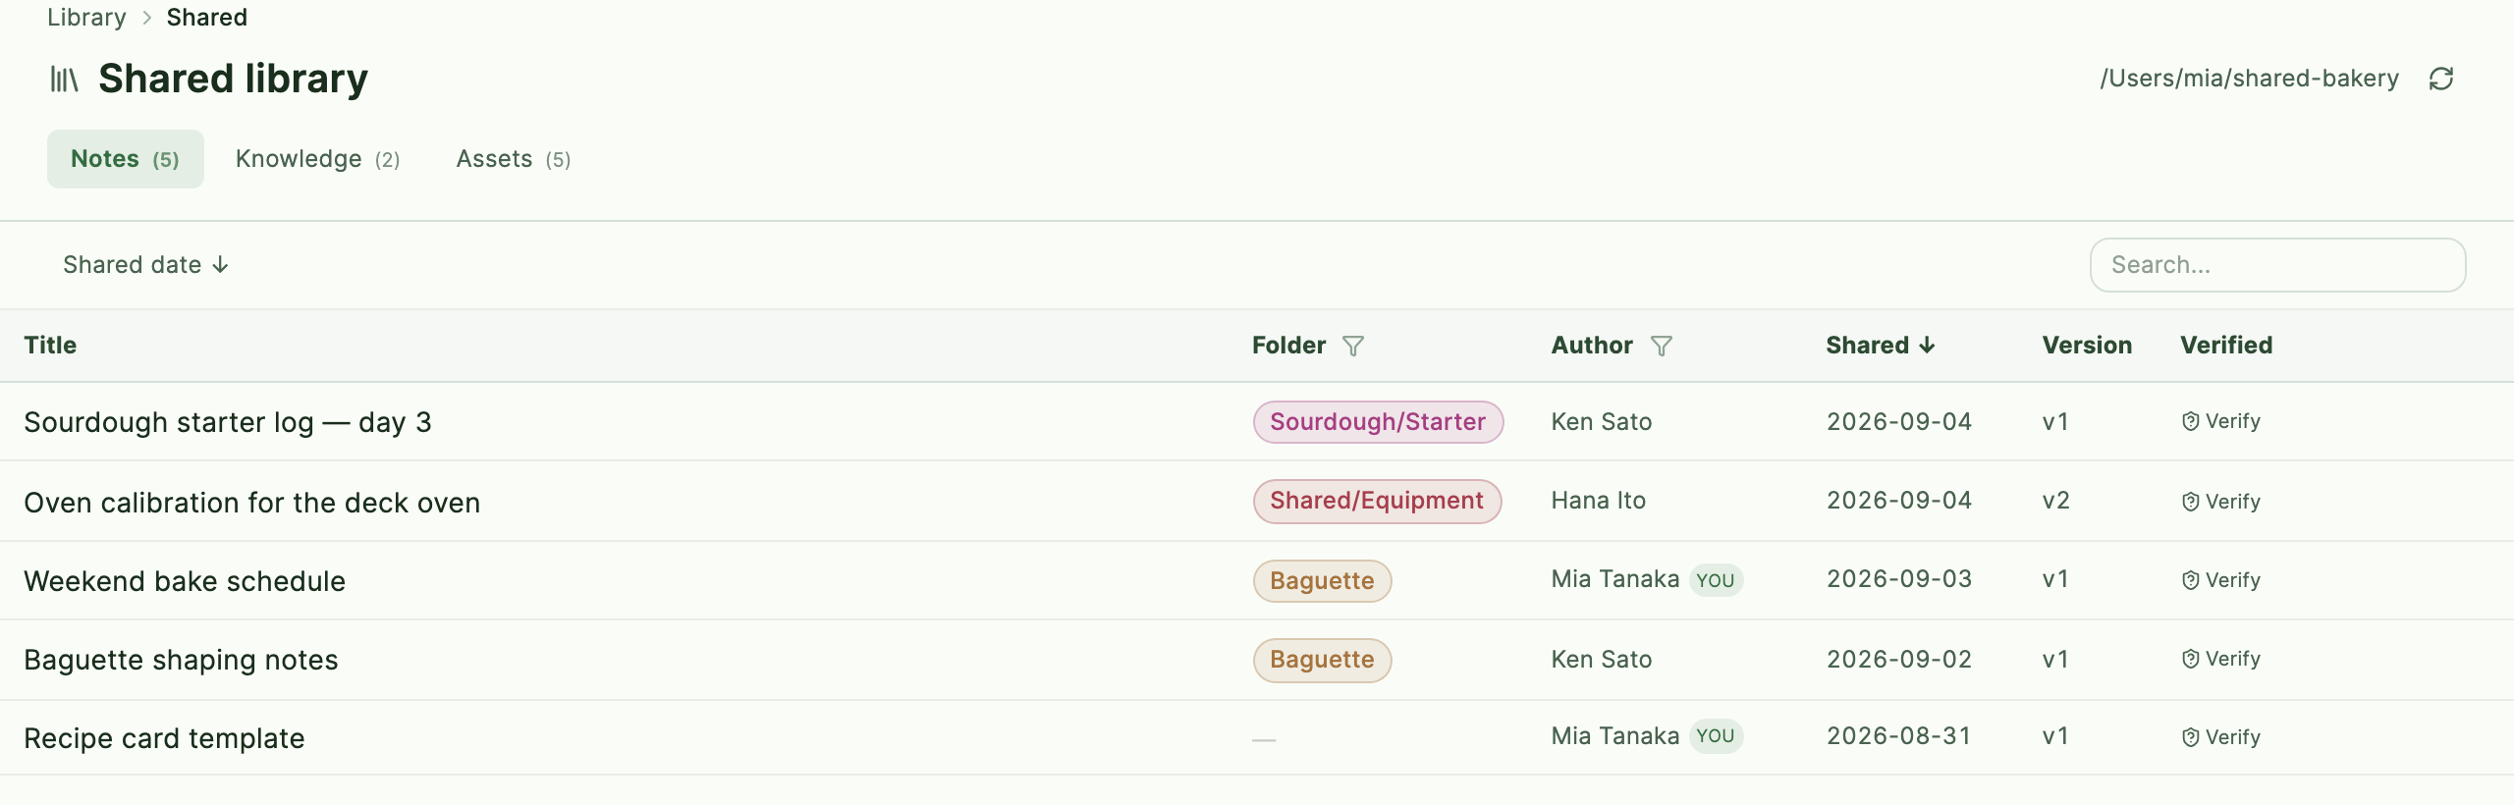The image size is (2514, 805).
Task: Click the Baguette tag on Weekend bake schedule
Action: 1322,581
